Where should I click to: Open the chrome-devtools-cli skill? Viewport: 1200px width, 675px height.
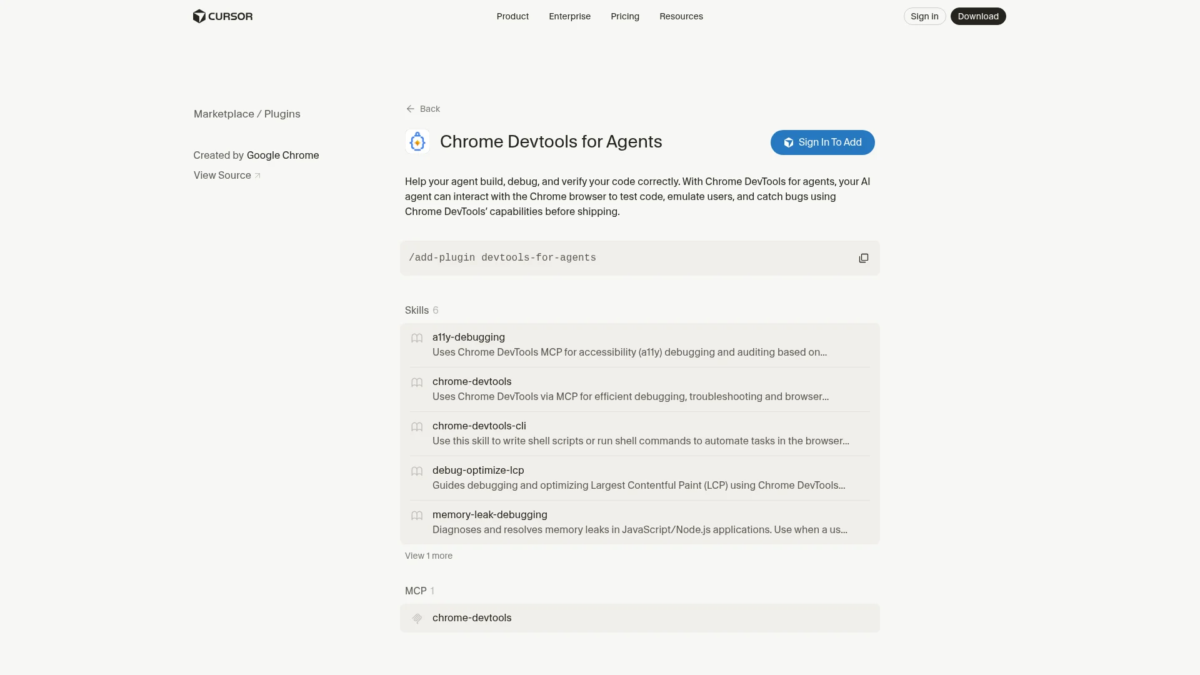coord(640,434)
